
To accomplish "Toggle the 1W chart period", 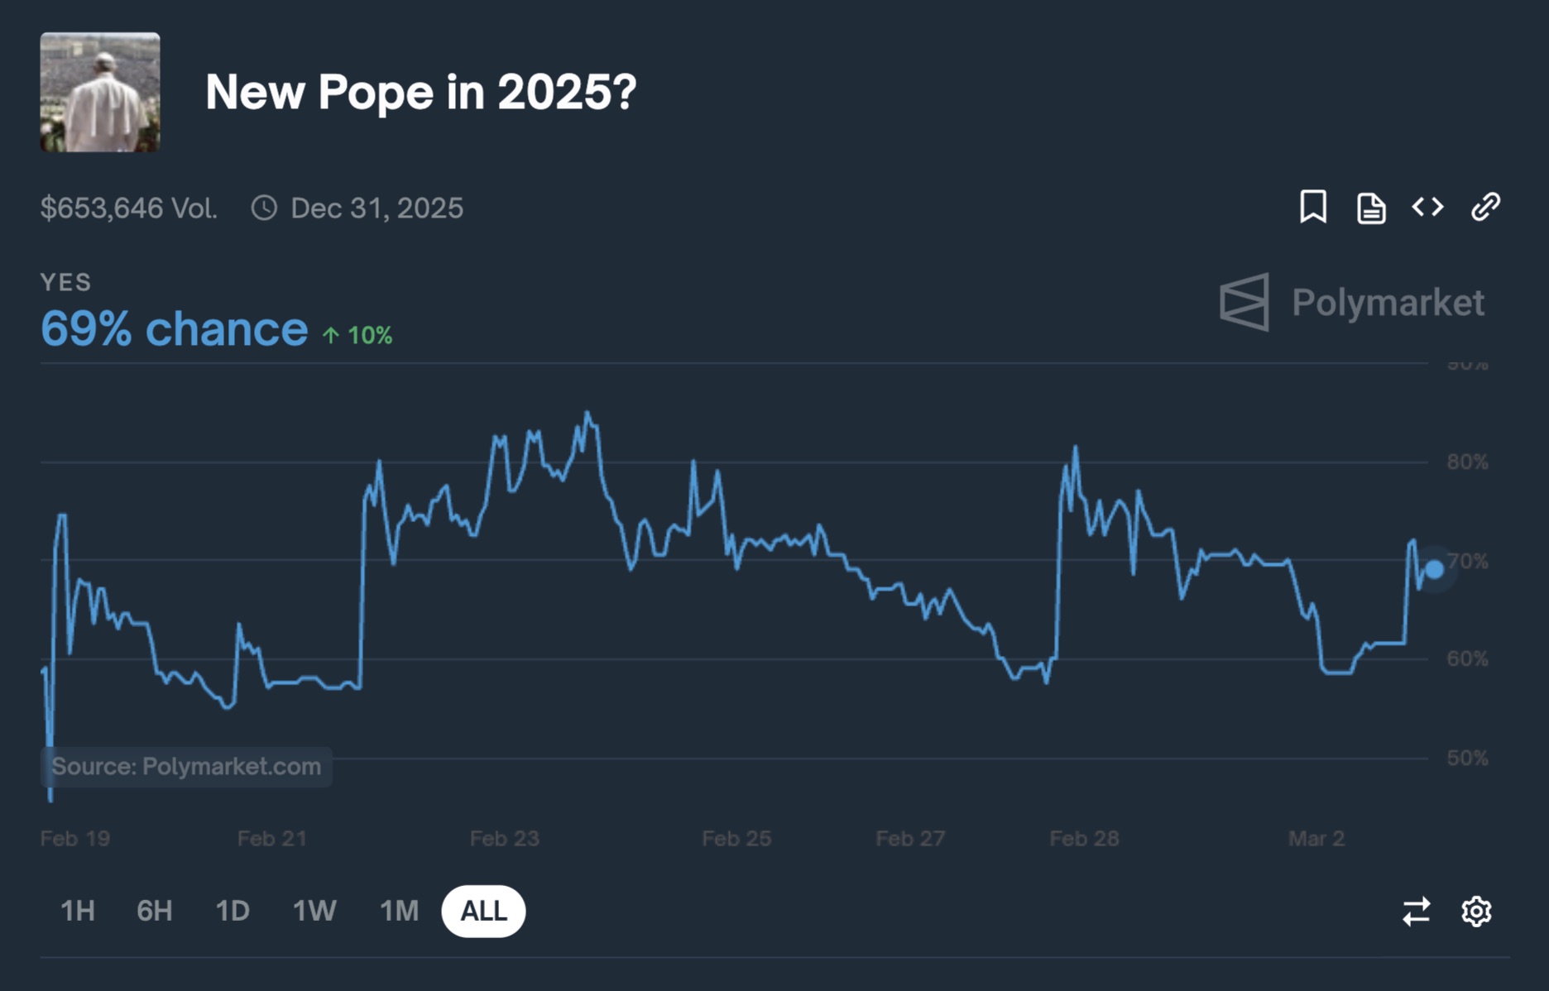I will tap(315, 910).
